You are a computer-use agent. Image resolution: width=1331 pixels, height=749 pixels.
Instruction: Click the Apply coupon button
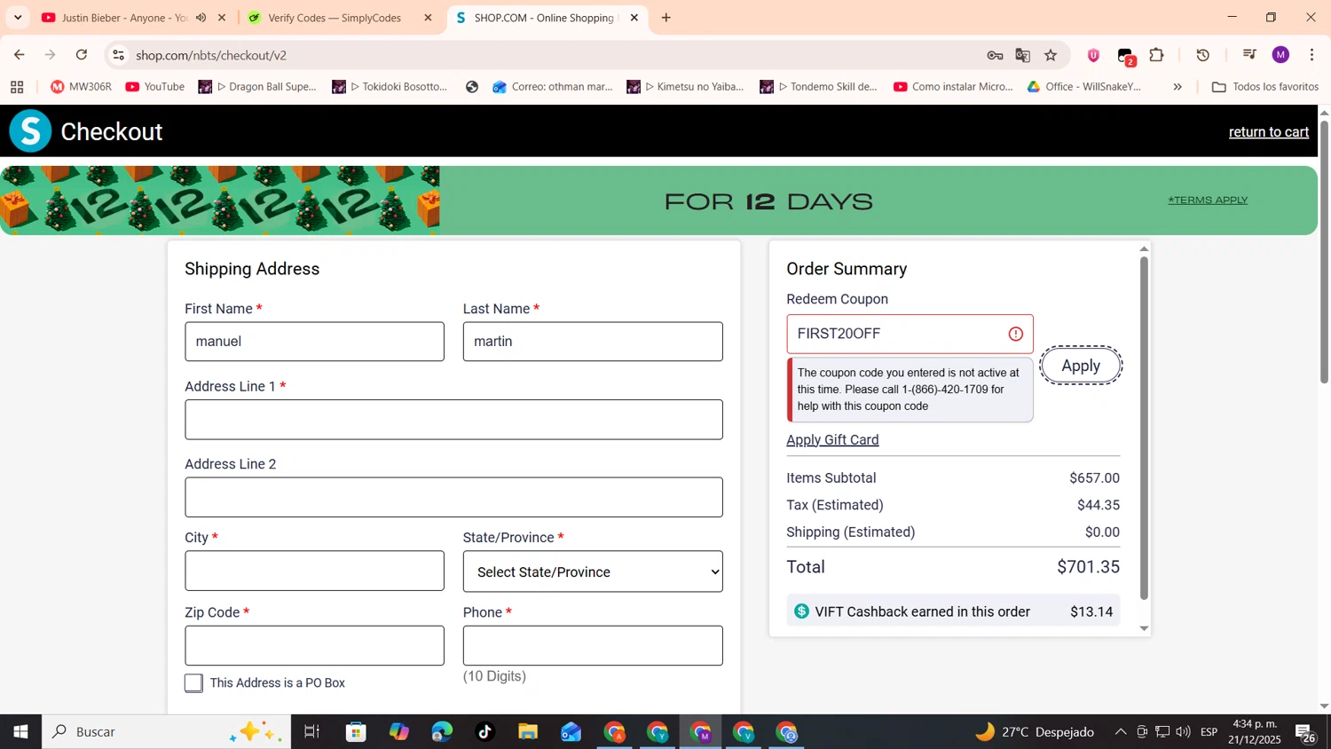[x=1081, y=366]
